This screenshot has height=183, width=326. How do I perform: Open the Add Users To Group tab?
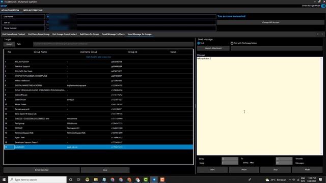[x=90, y=34]
